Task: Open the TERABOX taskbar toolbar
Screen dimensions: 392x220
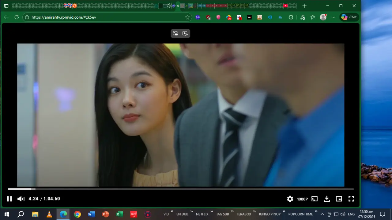Action: (244, 214)
